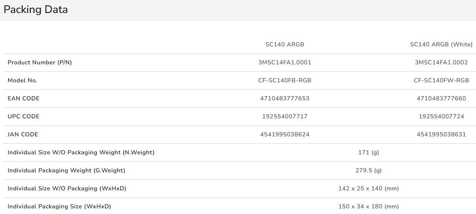Click EAN code 4710483777660
The image size is (476, 214).
point(441,98)
